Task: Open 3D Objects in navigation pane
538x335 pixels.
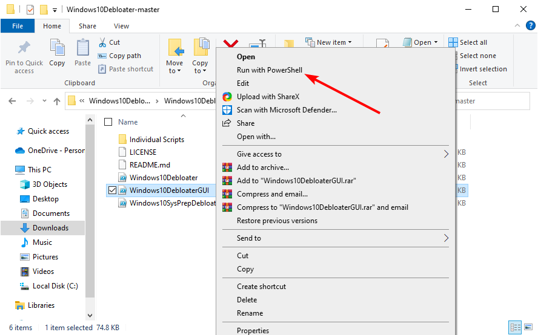Action: point(50,184)
